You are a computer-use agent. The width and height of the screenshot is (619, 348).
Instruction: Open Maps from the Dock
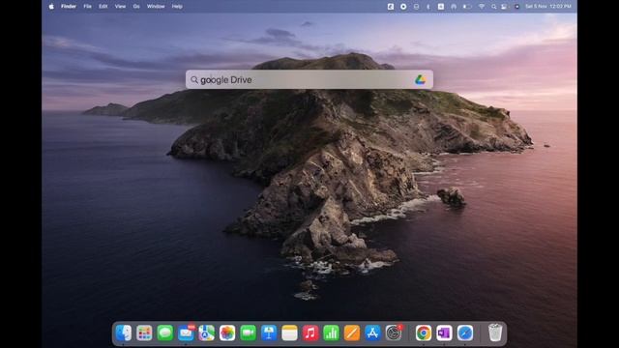pyautogui.click(x=206, y=333)
